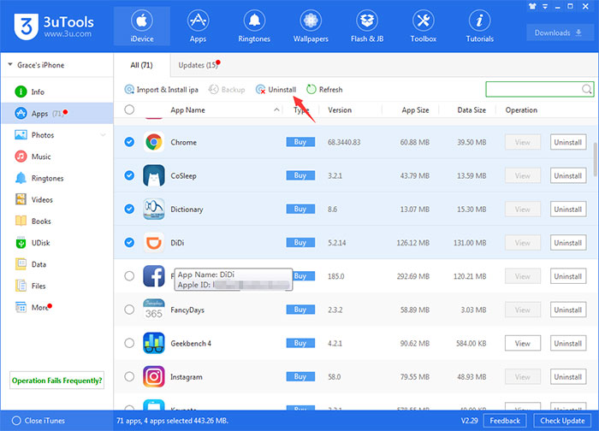
Task: Go to Wallpapers section
Action: click(310, 26)
